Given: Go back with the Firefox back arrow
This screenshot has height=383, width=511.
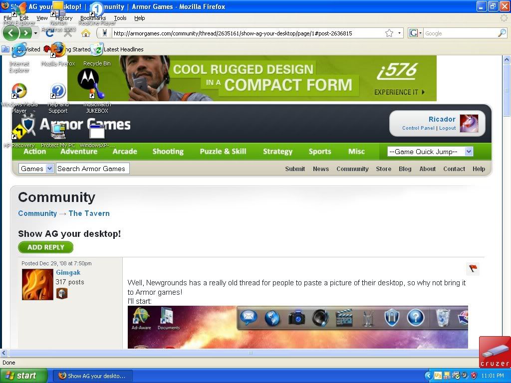Looking at the screenshot, I should (x=11, y=33).
